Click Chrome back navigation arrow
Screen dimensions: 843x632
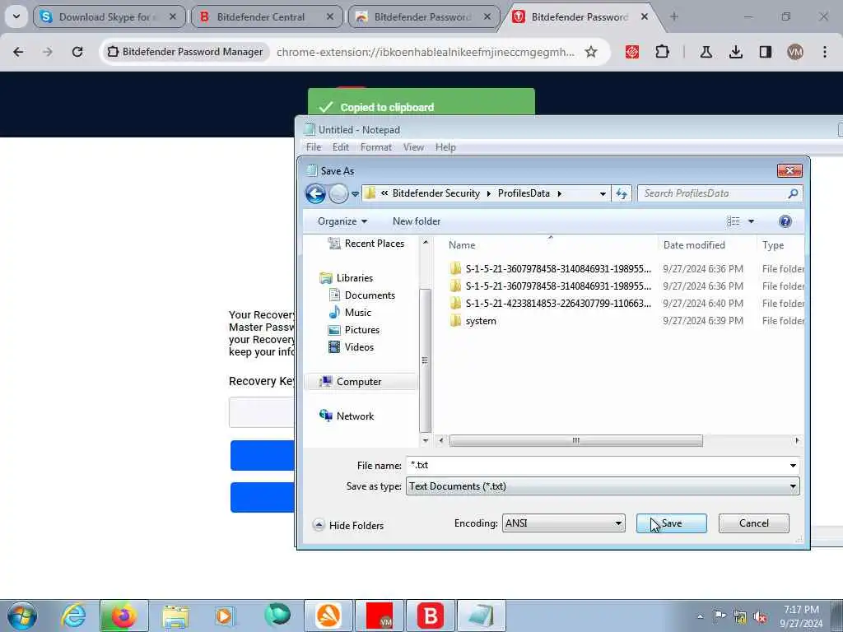click(x=18, y=52)
